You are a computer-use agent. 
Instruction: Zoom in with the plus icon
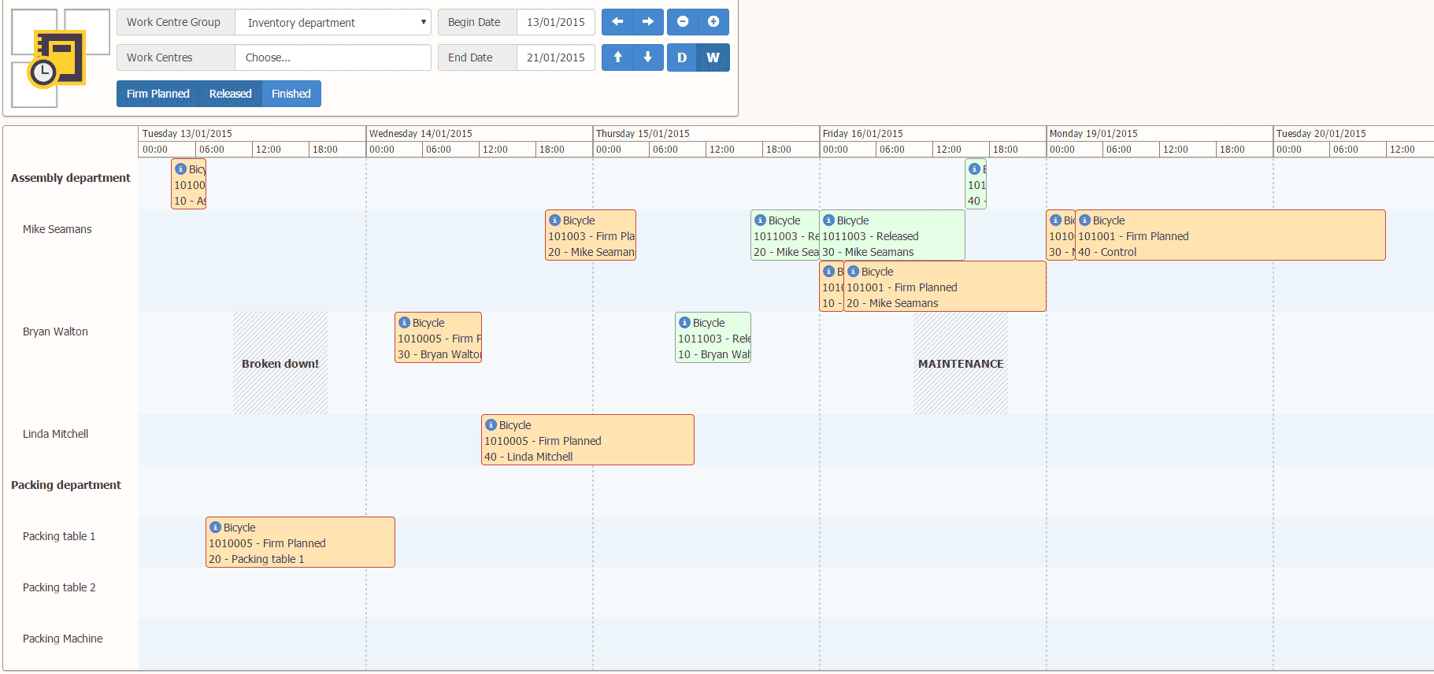(713, 22)
